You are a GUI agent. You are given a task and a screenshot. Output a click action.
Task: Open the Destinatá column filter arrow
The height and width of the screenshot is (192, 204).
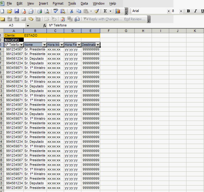tap(98, 45)
